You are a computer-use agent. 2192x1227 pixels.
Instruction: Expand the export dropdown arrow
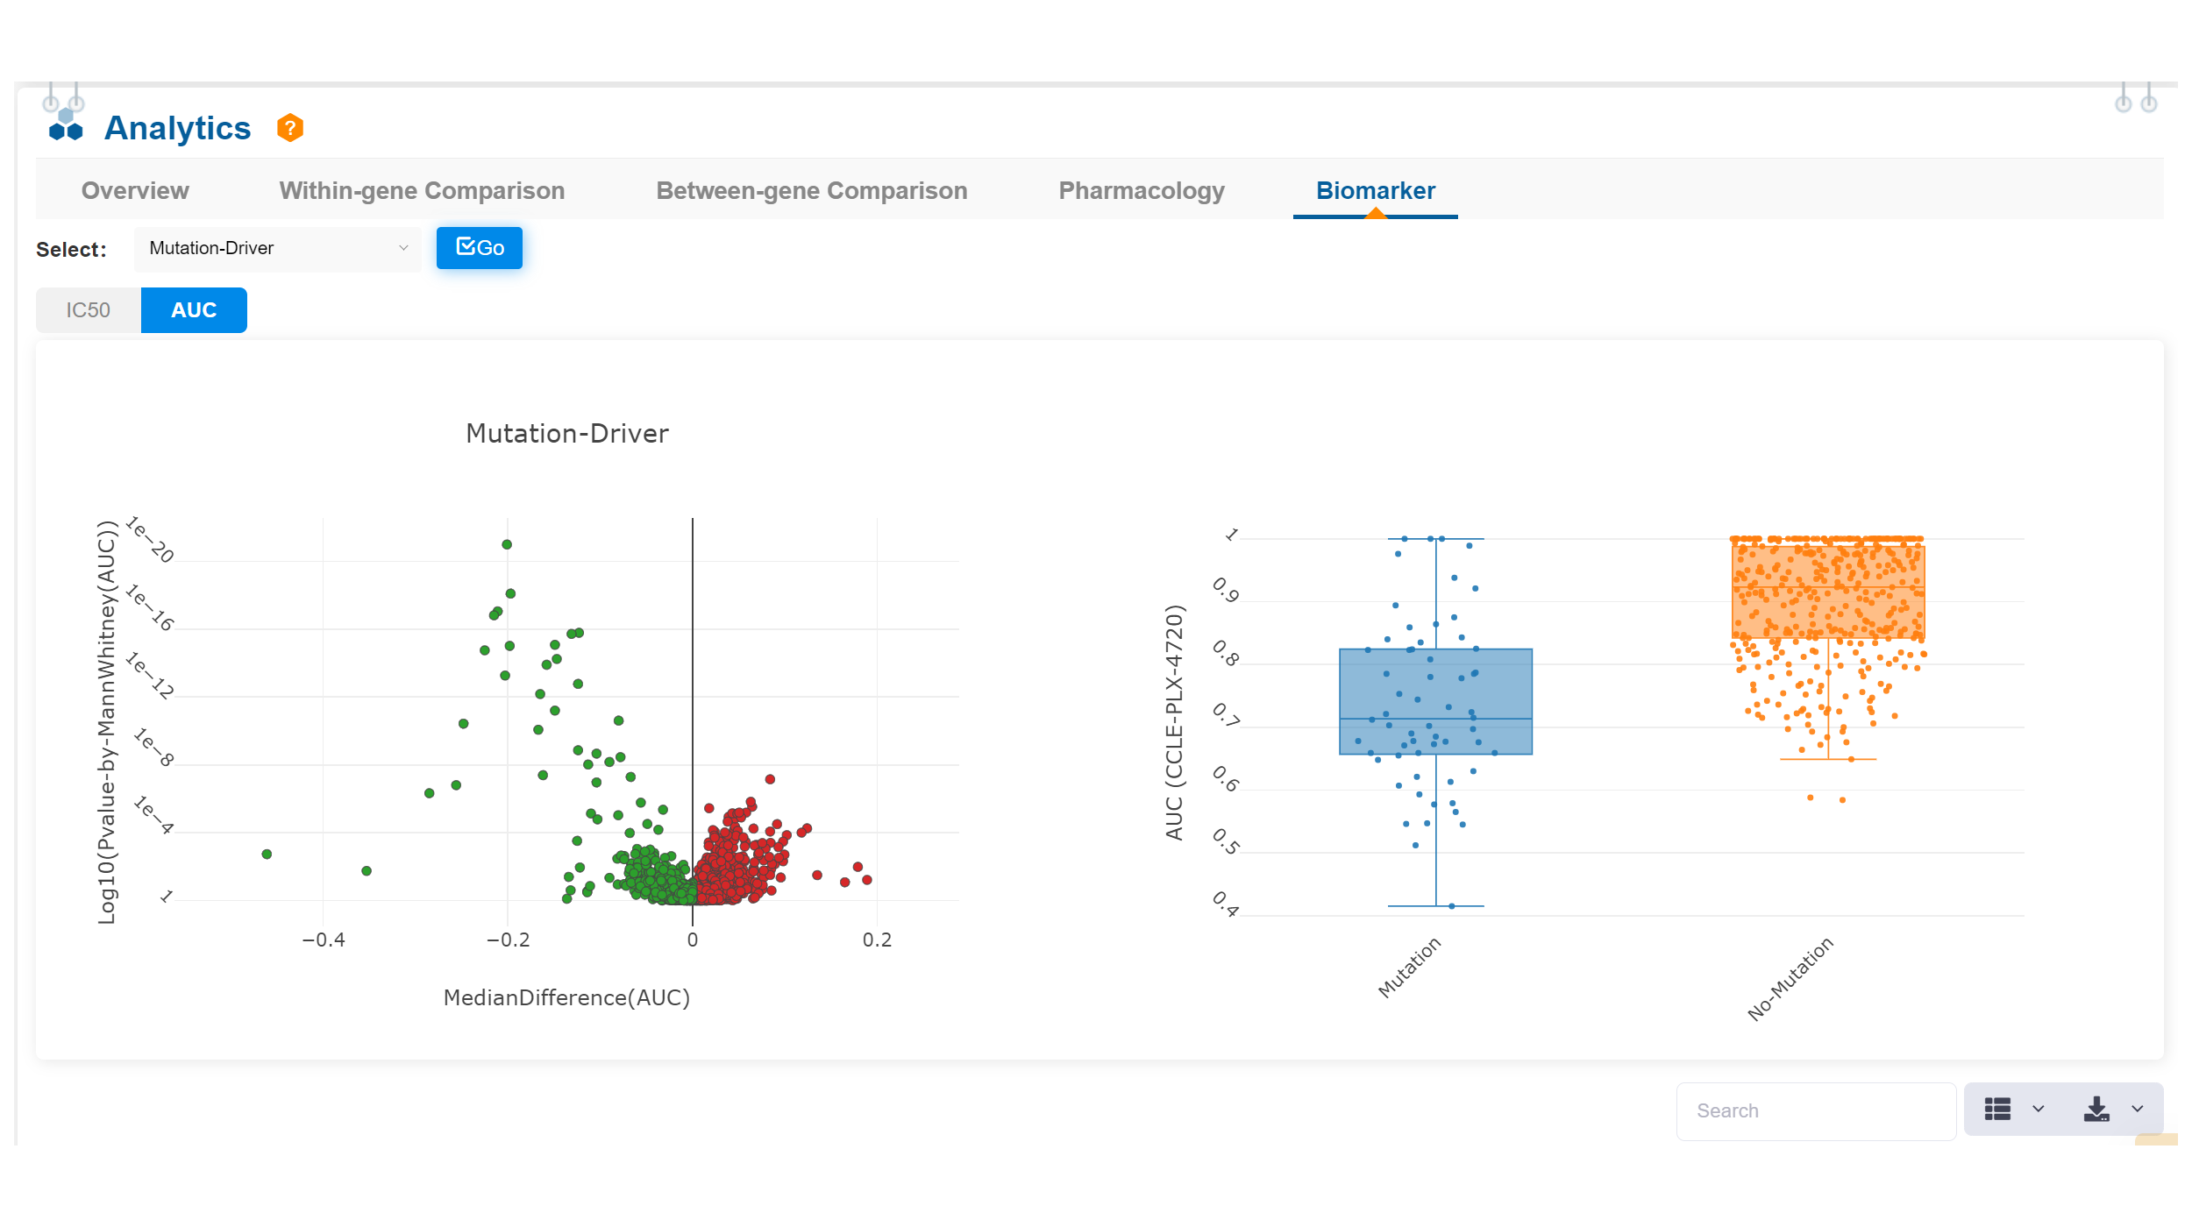pyautogui.click(x=2138, y=1110)
